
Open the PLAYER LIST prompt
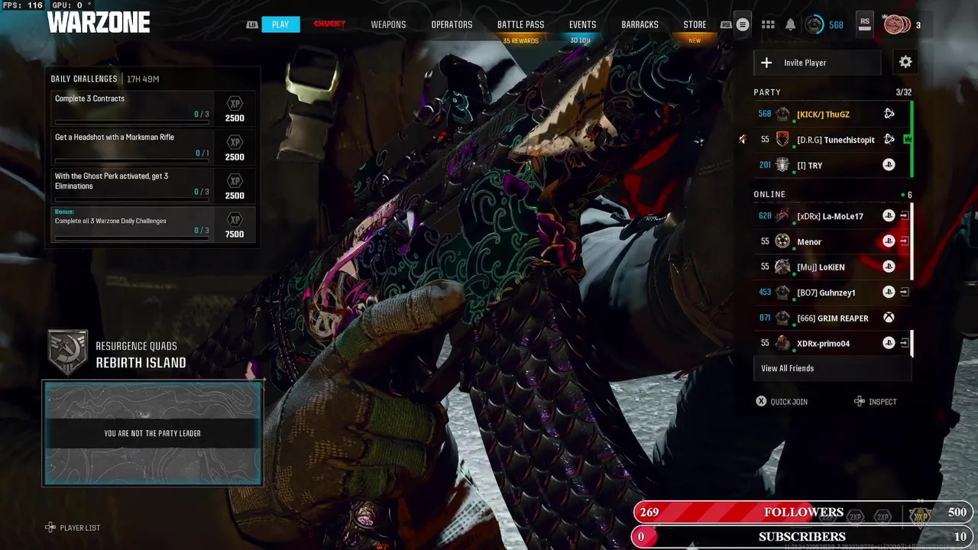[73, 528]
